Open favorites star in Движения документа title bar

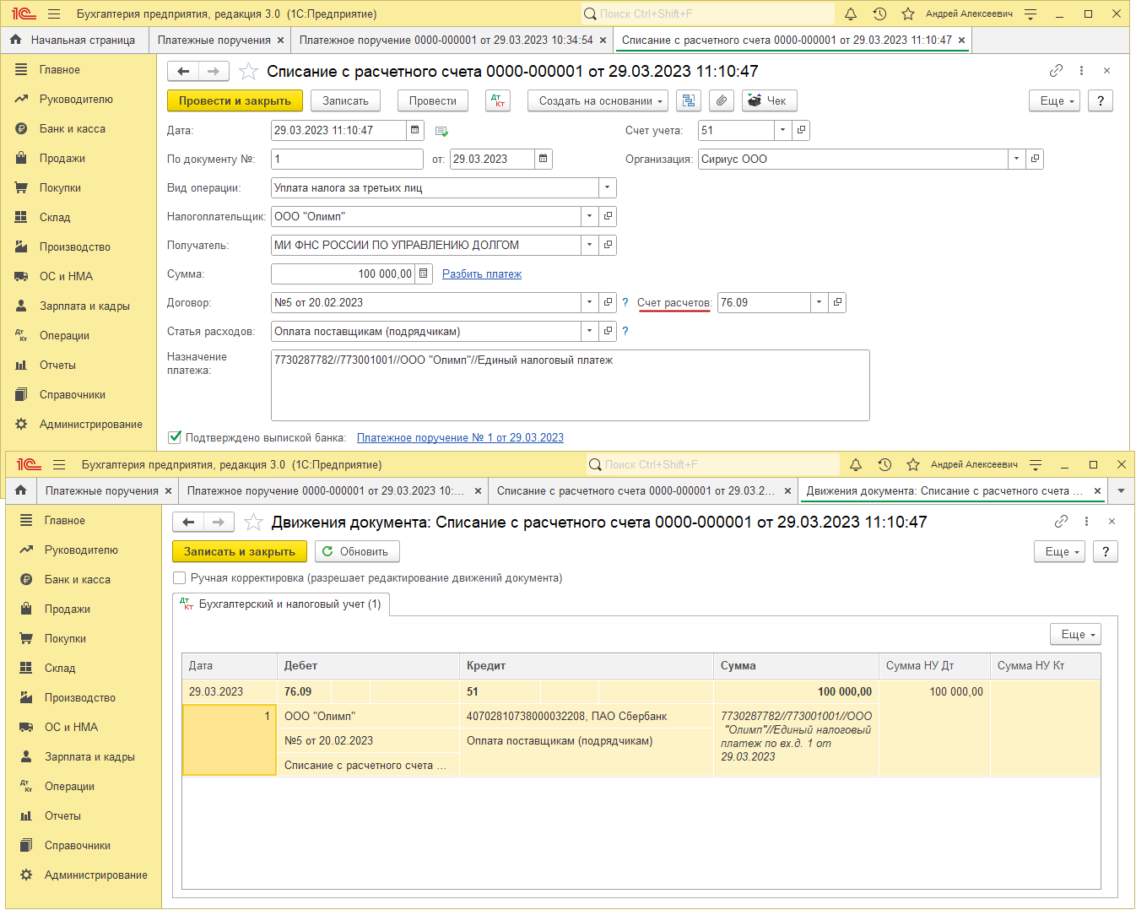coord(913,464)
